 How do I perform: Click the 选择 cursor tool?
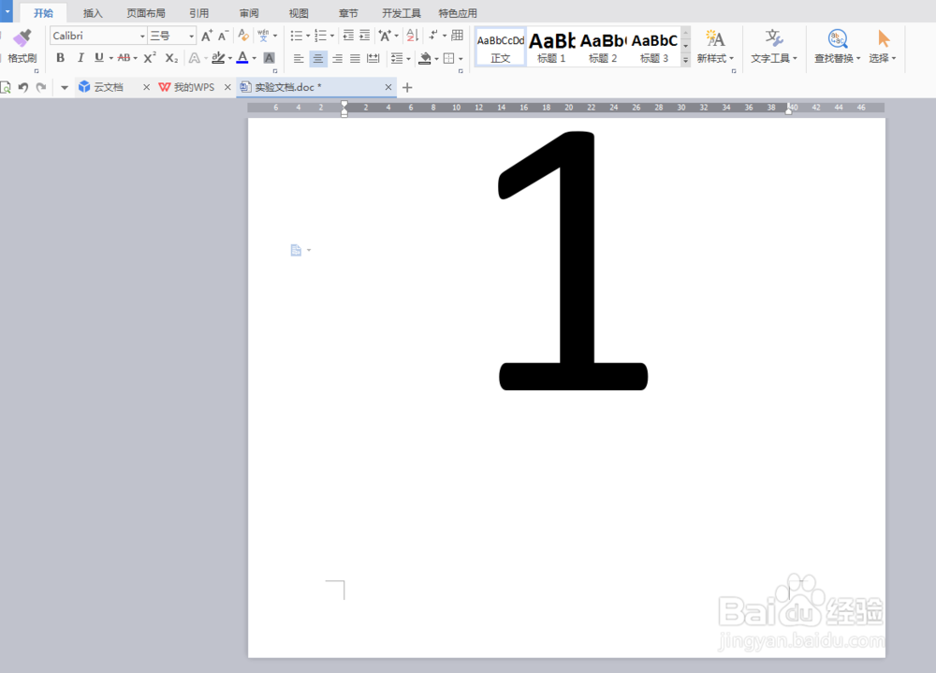click(x=883, y=47)
